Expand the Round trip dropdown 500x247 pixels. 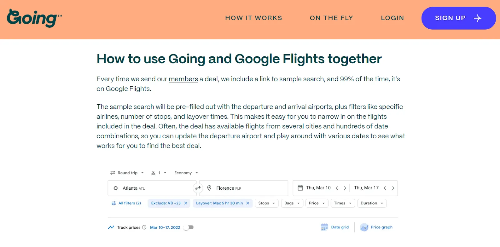click(127, 173)
